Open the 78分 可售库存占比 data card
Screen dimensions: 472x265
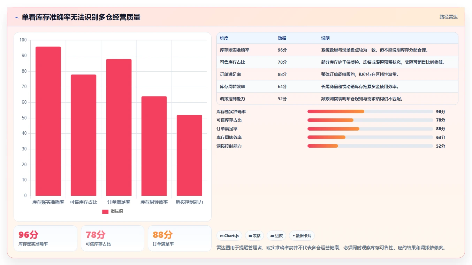[113, 238]
